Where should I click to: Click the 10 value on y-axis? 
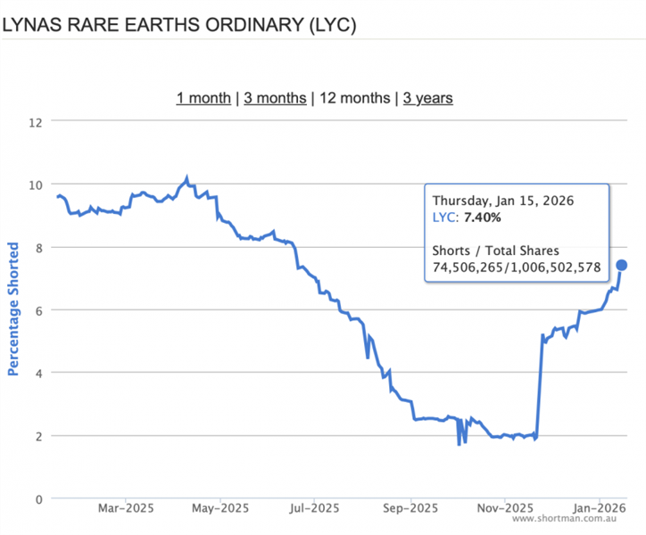(36, 185)
